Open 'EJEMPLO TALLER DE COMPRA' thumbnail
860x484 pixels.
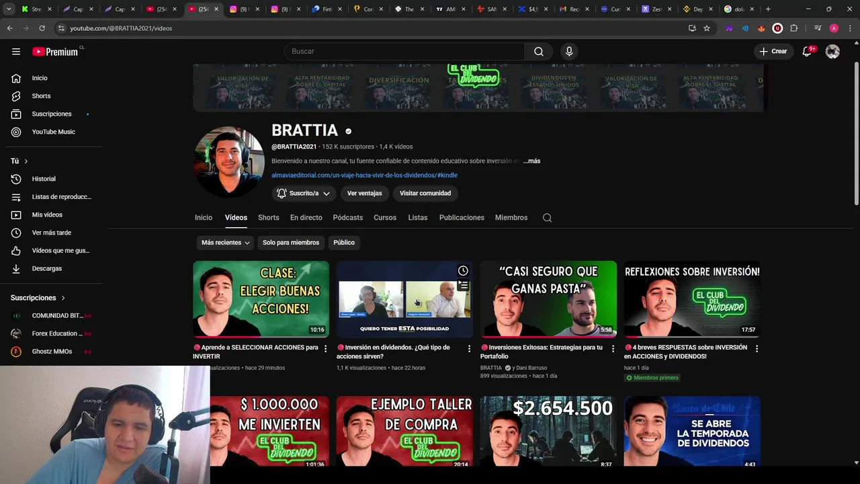point(404,431)
